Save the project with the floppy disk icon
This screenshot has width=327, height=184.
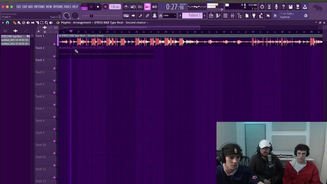tap(291, 7)
